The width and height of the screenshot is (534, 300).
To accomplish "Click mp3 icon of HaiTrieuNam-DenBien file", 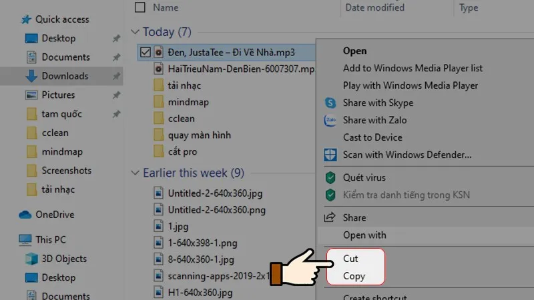I will coord(158,69).
